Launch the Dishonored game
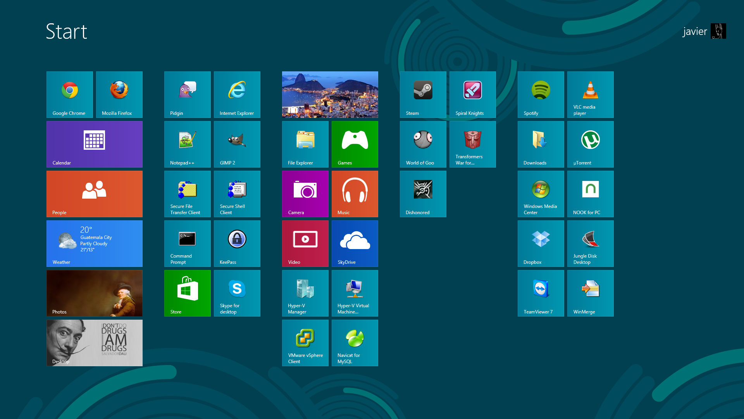This screenshot has width=744, height=419. click(423, 194)
